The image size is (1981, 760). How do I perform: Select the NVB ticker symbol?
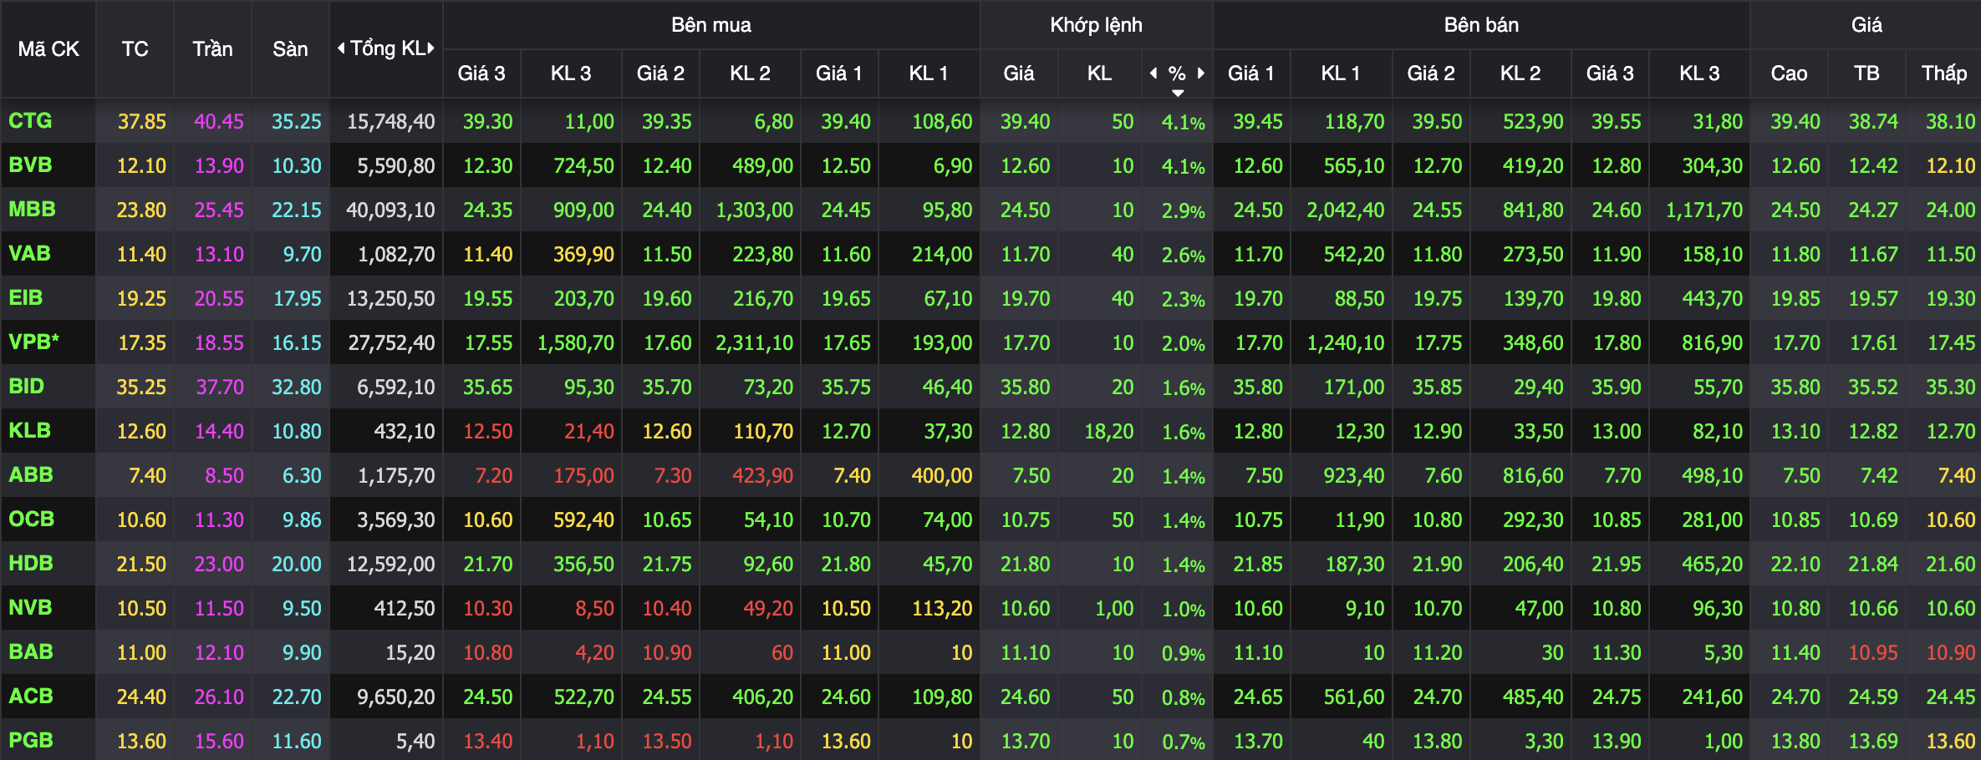tap(30, 608)
